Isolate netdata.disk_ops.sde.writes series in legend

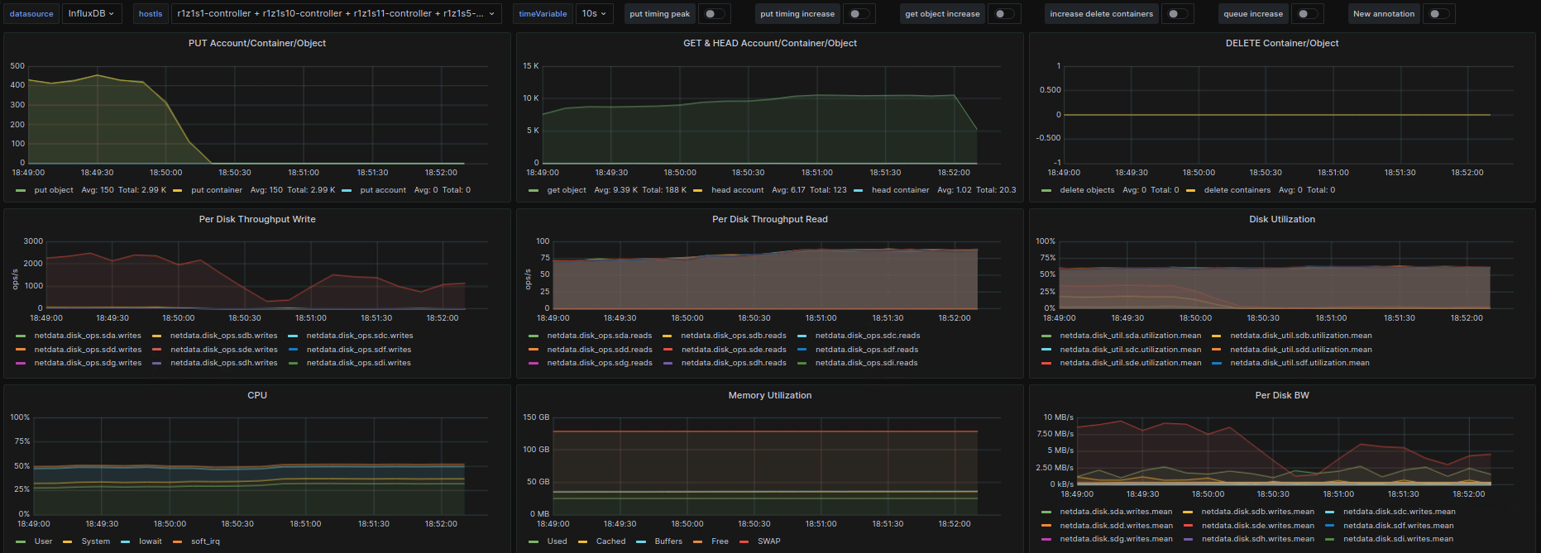click(223, 350)
